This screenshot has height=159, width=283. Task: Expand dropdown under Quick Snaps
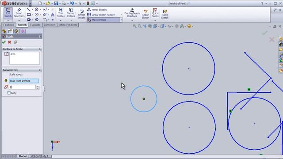[x=155, y=20]
